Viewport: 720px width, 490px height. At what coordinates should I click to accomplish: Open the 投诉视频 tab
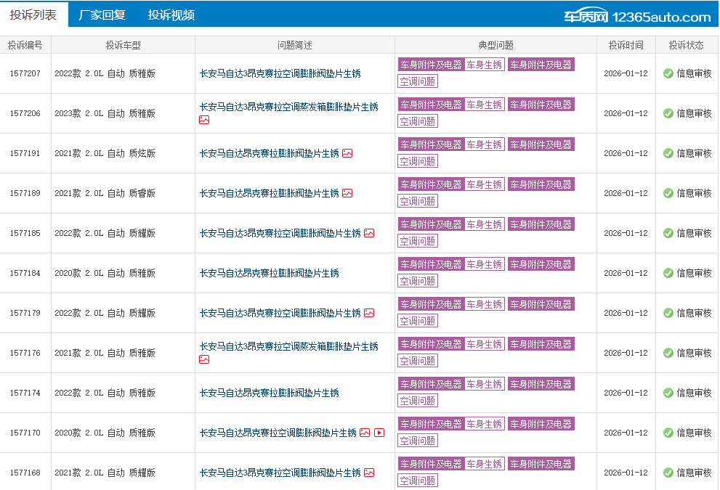coord(171,15)
